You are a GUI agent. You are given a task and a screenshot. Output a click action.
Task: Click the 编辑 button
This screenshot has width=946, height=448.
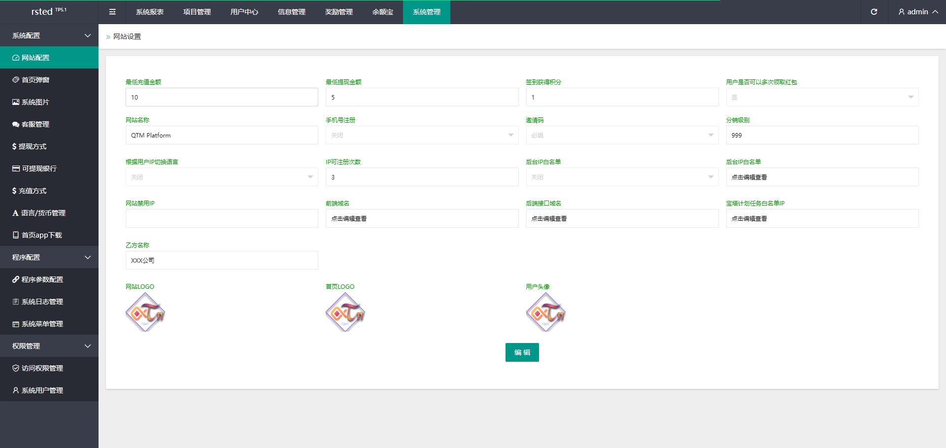[x=522, y=352]
